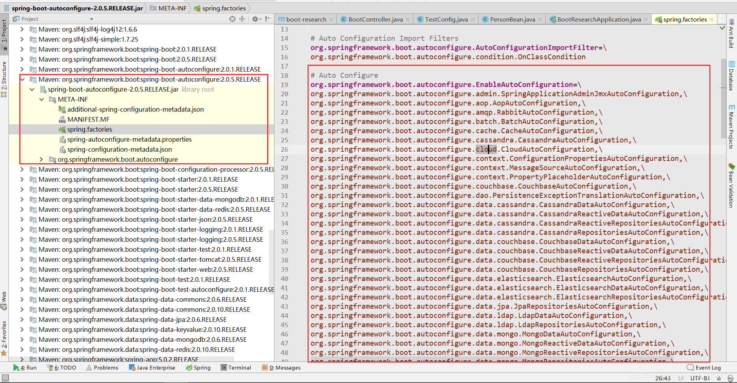Expand the slf4j-log4j12:1.6.6 Maven node
The height and width of the screenshot is (383, 737).
click(22, 29)
